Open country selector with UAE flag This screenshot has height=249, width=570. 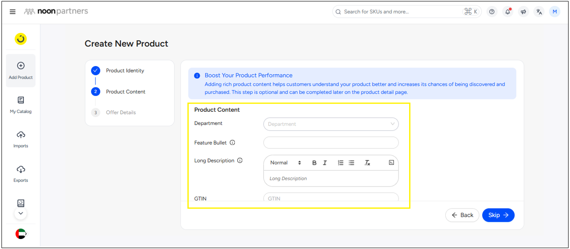coord(21,234)
